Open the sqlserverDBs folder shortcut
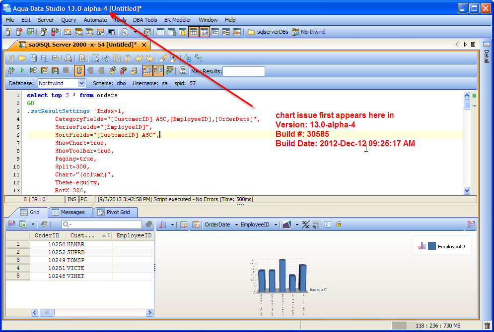The height and width of the screenshot is (332, 494). pyautogui.click(x=268, y=32)
